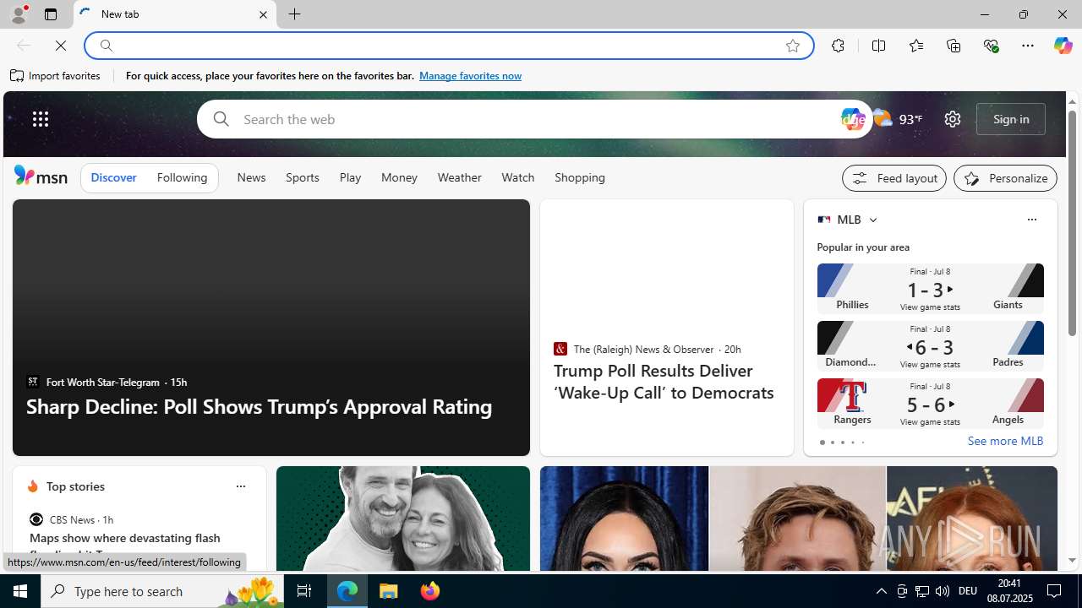Open the browser profile icon
This screenshot has height=608, width=1082.
click(18, 14)
